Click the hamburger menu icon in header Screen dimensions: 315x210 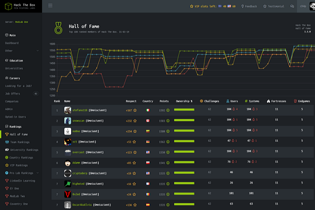click(51, 6)
